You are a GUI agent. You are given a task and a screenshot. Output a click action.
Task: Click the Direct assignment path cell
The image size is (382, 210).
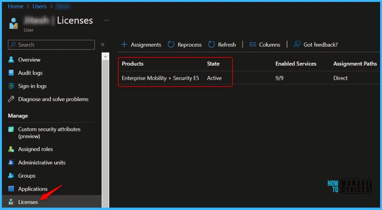point(340,78)
